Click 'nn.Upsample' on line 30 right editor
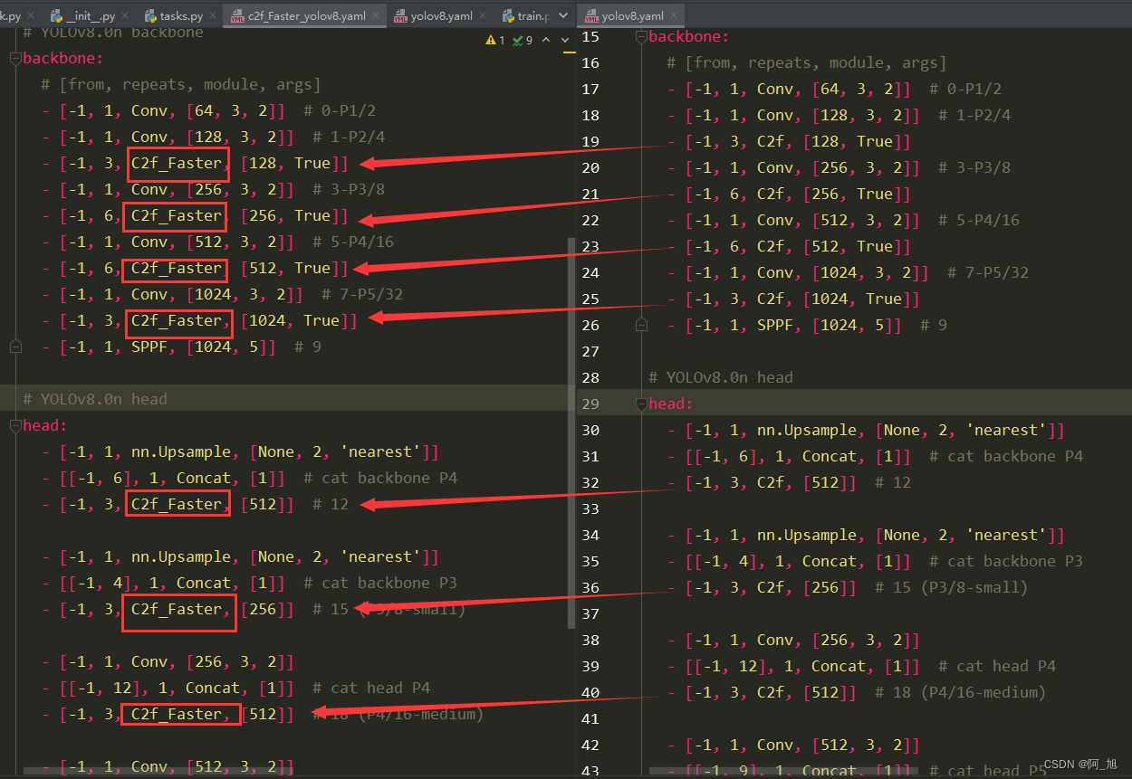Image resolution: width=1132 pixels, height=779 pixels. click(807, 430)
